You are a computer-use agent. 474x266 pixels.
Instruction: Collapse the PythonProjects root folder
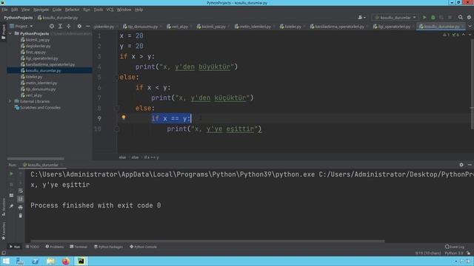[10, 33]
